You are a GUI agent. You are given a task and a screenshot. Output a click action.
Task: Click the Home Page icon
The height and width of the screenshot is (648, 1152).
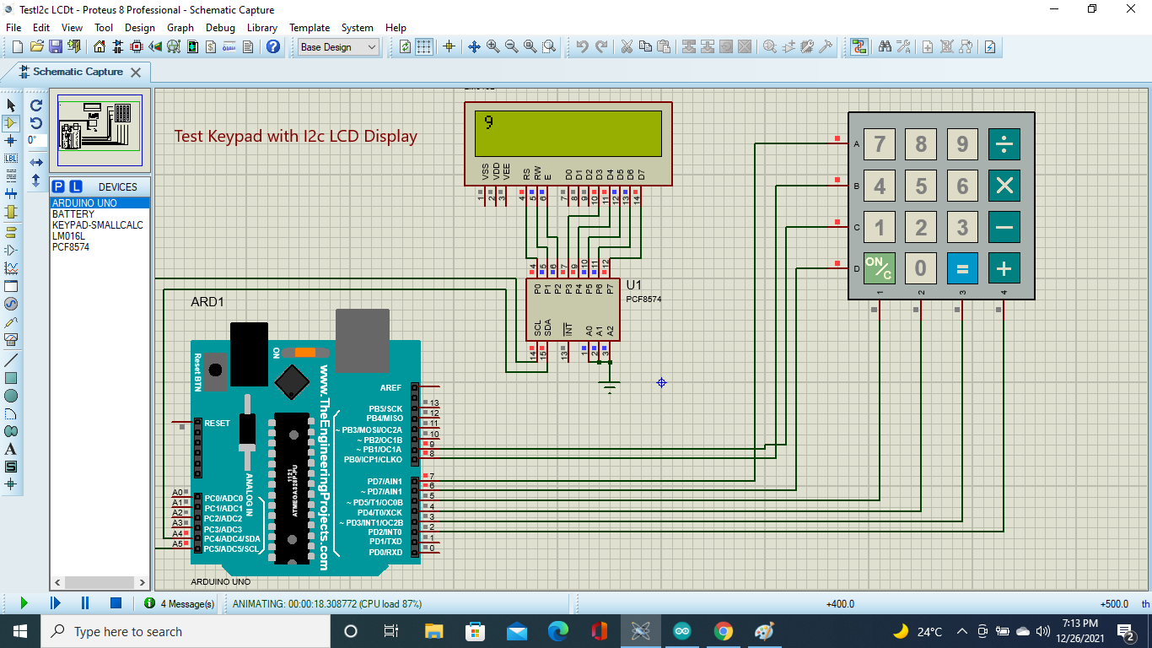pos(100,47)
